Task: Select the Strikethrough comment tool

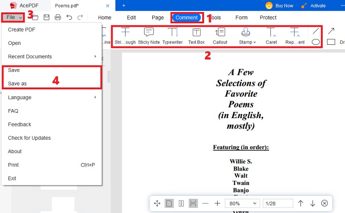Action: [125, 36]
